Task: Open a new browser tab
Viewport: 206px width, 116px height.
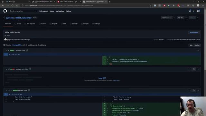Action: [109, 2]
